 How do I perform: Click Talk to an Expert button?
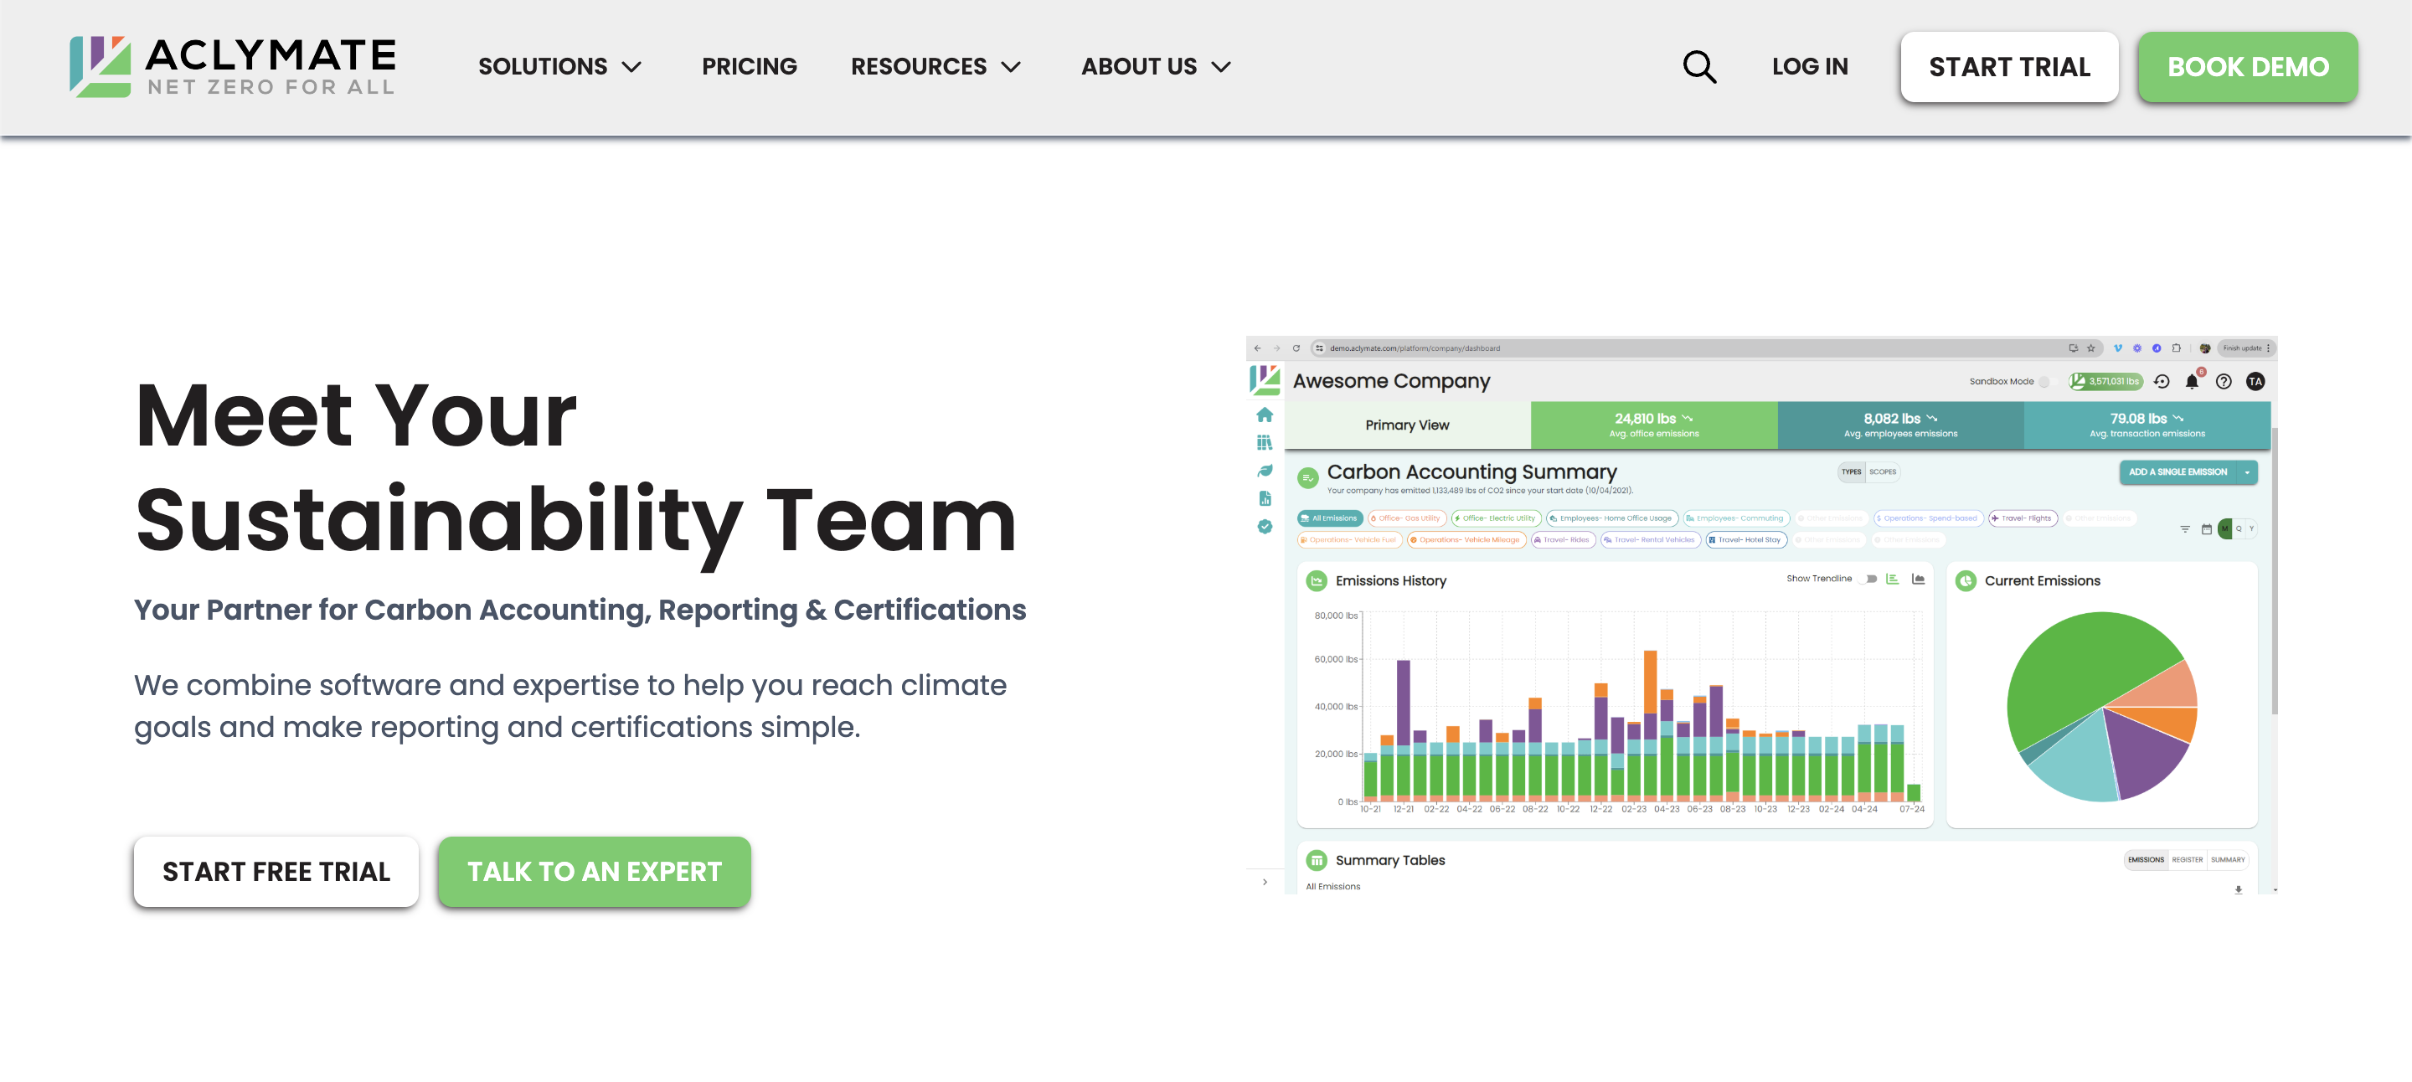(594, 872)
